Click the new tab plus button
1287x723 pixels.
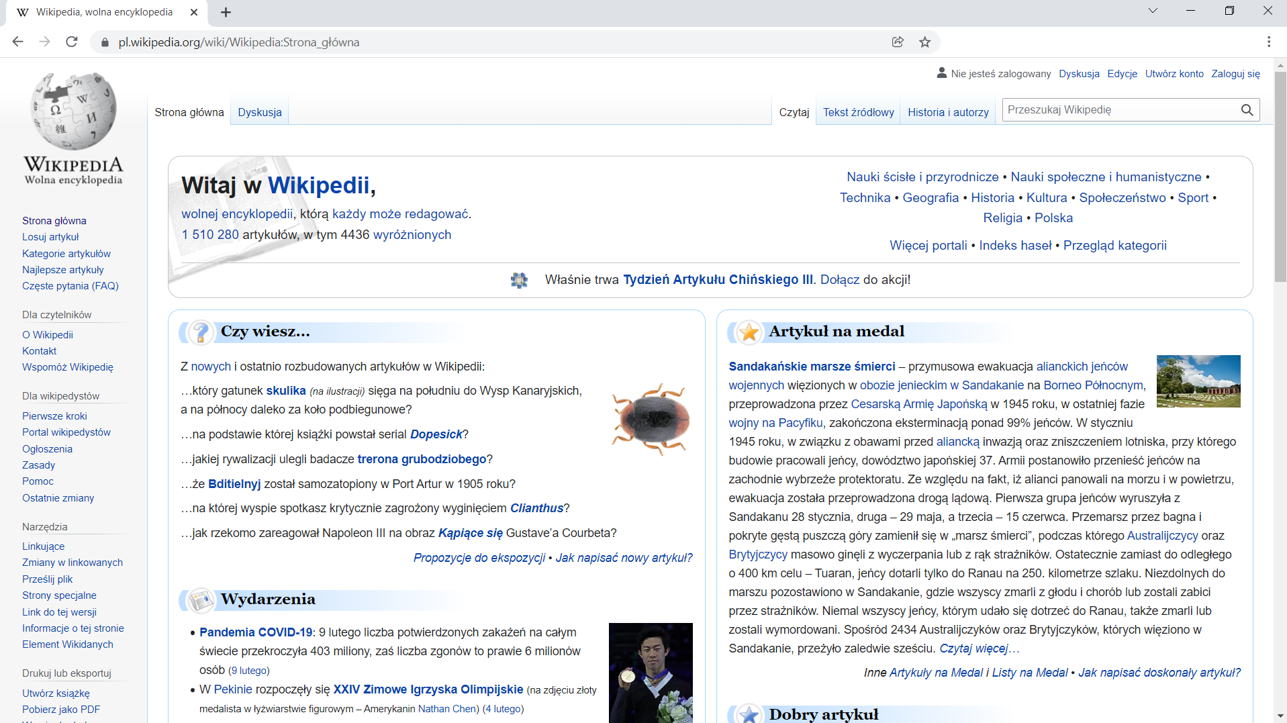click(x=226, y=11)
